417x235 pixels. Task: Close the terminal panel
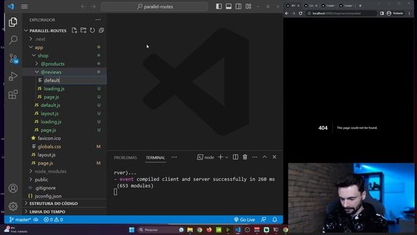[x=274, y=157]
